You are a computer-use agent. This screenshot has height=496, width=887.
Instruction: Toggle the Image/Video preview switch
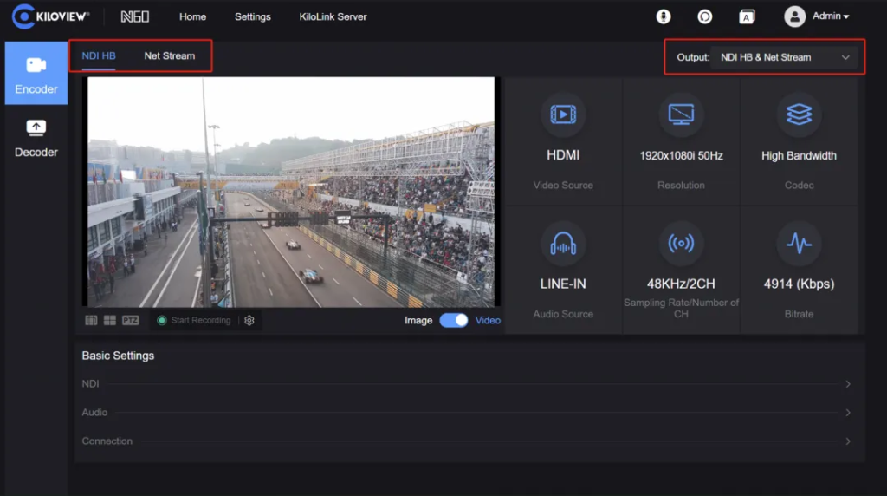click(x=454, y=321)
